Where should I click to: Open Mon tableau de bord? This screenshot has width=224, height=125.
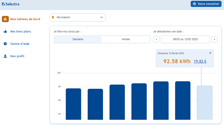click(x=25, y=19)
